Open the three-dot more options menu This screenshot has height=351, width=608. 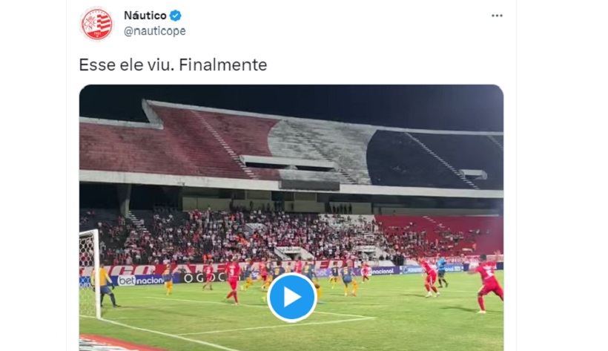pos(497,16)
